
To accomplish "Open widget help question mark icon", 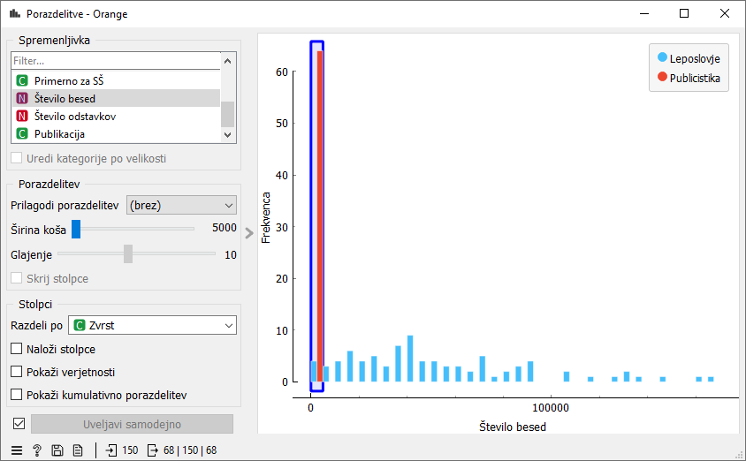I will pos(37,450).
